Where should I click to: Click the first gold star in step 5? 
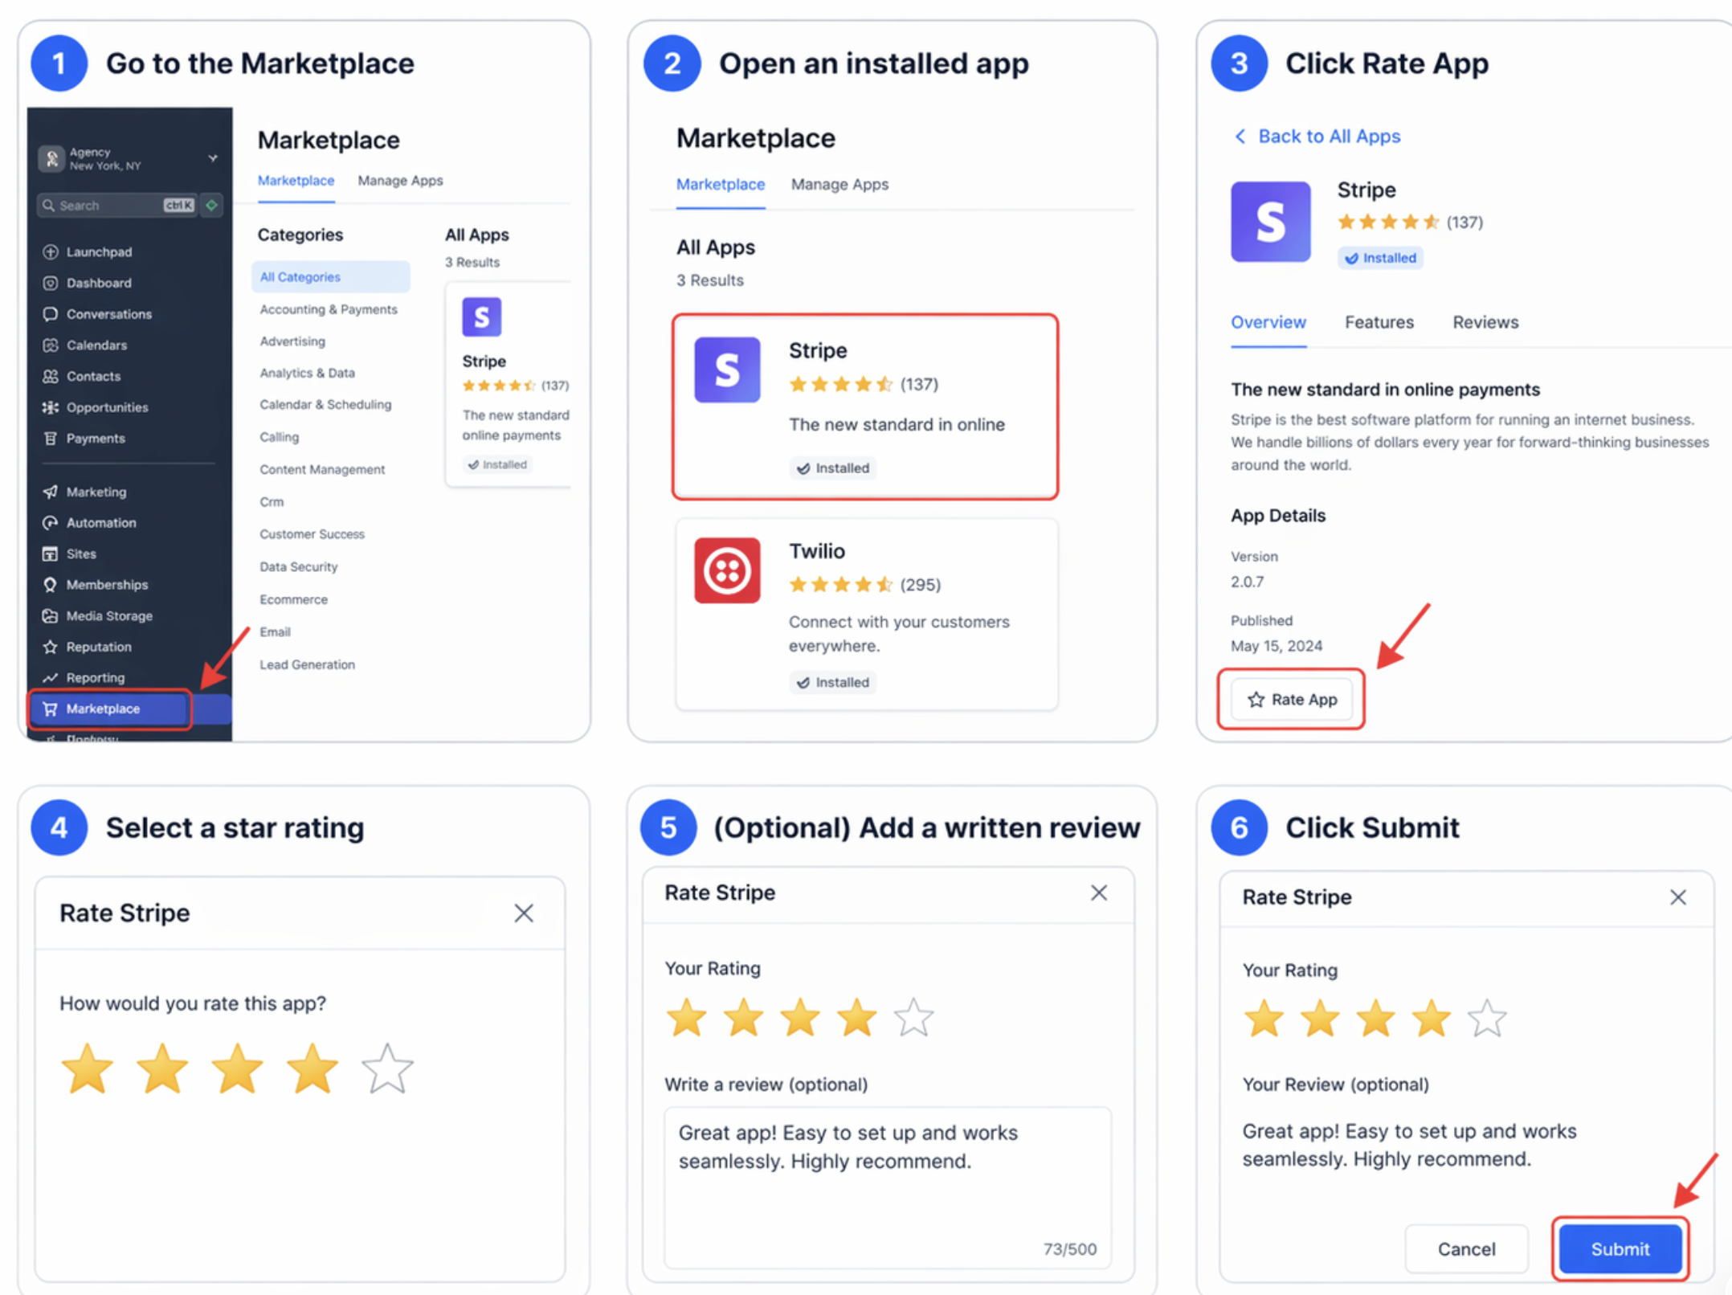687,1018
